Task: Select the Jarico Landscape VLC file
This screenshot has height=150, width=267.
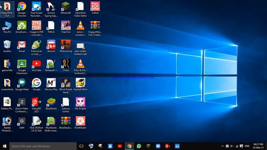Action: point(81,29)
